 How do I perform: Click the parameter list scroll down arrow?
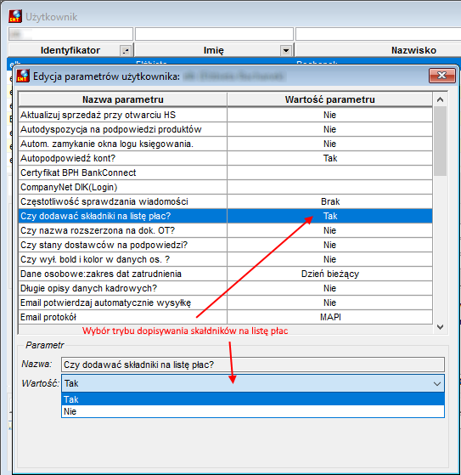(440, 326)
